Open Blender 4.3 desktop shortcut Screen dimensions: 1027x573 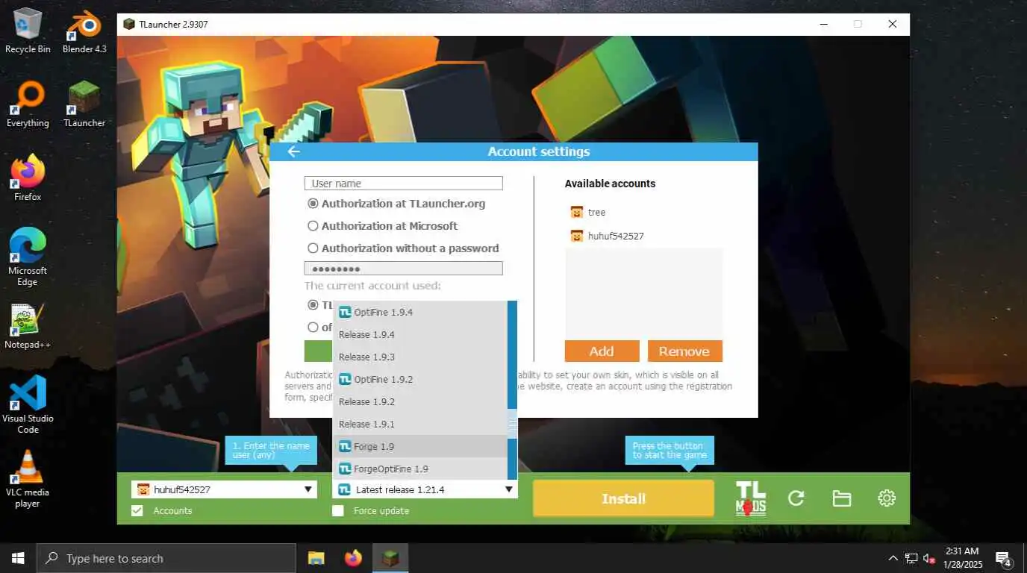(84, 31)
